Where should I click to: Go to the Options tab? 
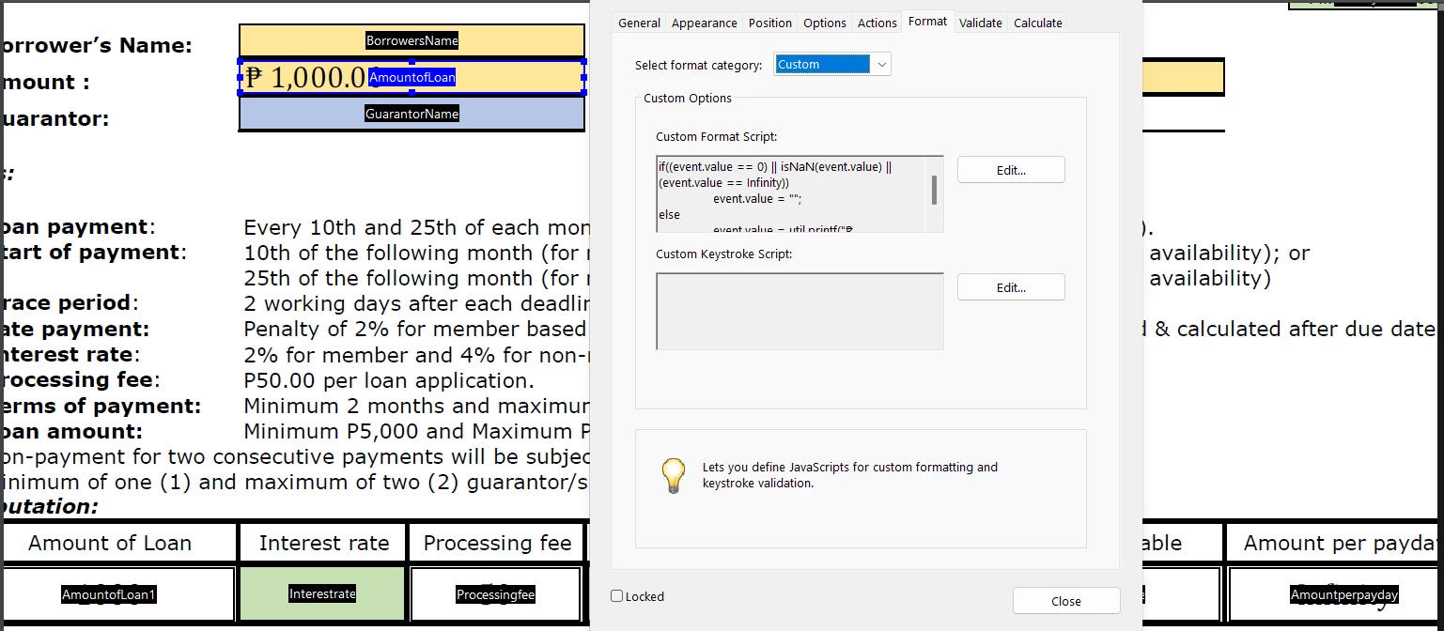click(x=825, y=23)
